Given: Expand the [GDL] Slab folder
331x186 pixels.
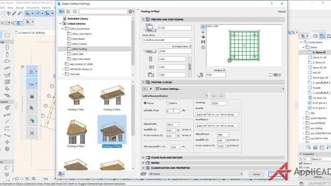Looking at the screenshot, I should (65, 54).
